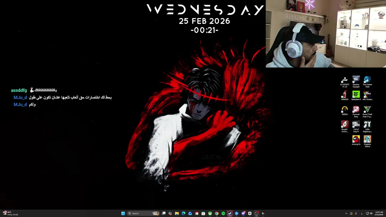Select the Little Nightmares desktop shortcut
386x217 pixels.
click(367, 127)
